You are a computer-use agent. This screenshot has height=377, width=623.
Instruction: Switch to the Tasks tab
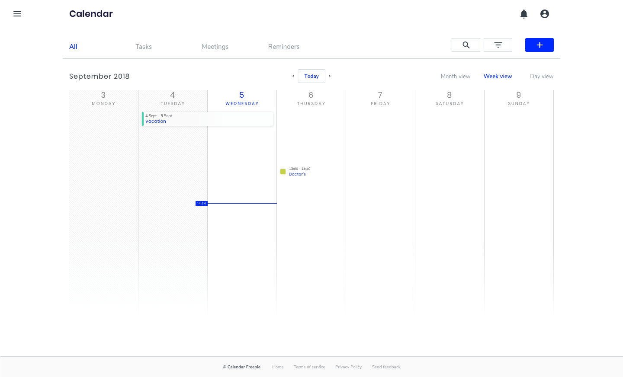pyautogui.click(x=144, y=47)
